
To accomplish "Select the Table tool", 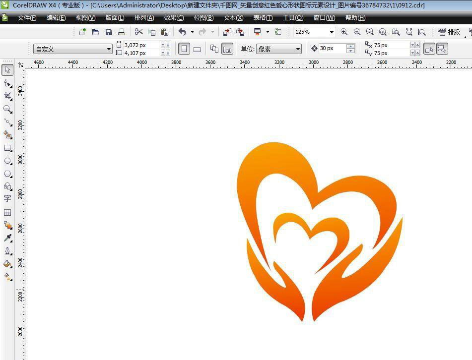I will (x=7, y=212).
